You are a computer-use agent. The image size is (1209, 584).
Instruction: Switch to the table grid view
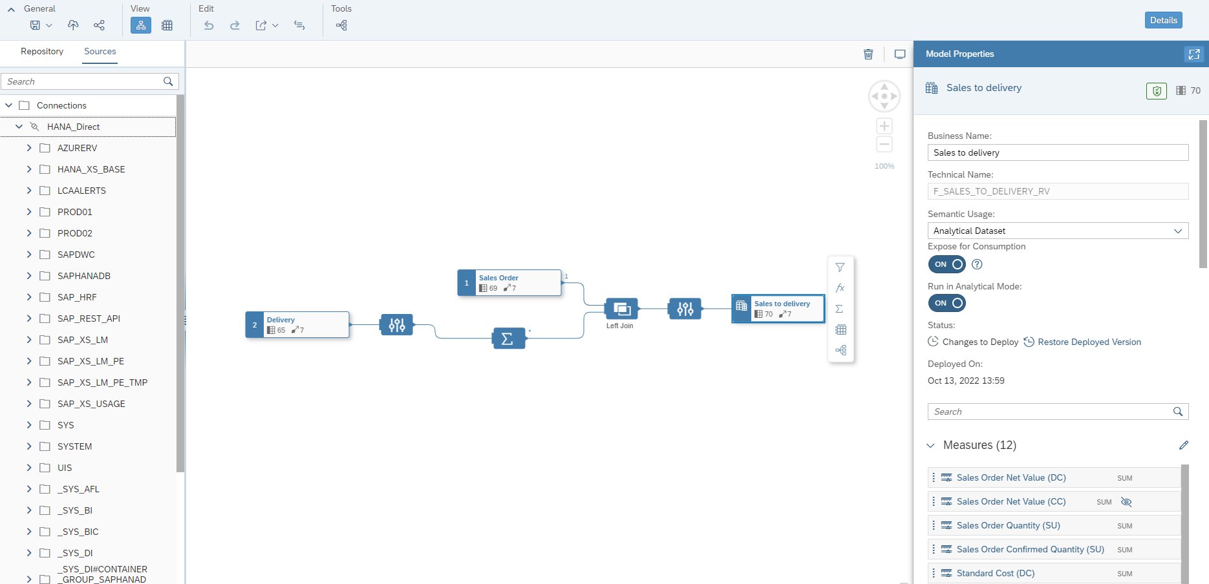(x=167, y=25)
